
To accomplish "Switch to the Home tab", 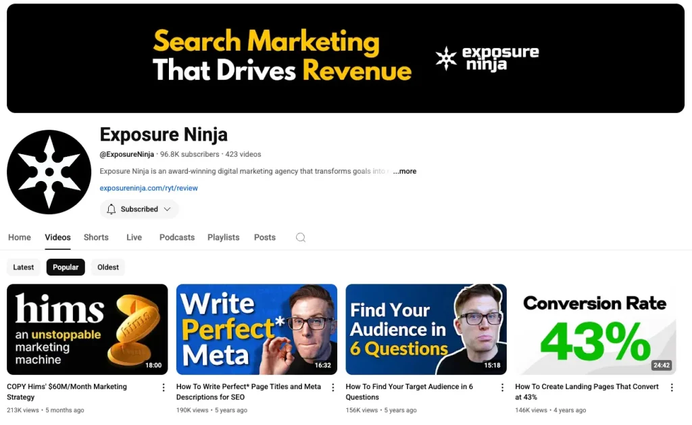I will 20,237.
